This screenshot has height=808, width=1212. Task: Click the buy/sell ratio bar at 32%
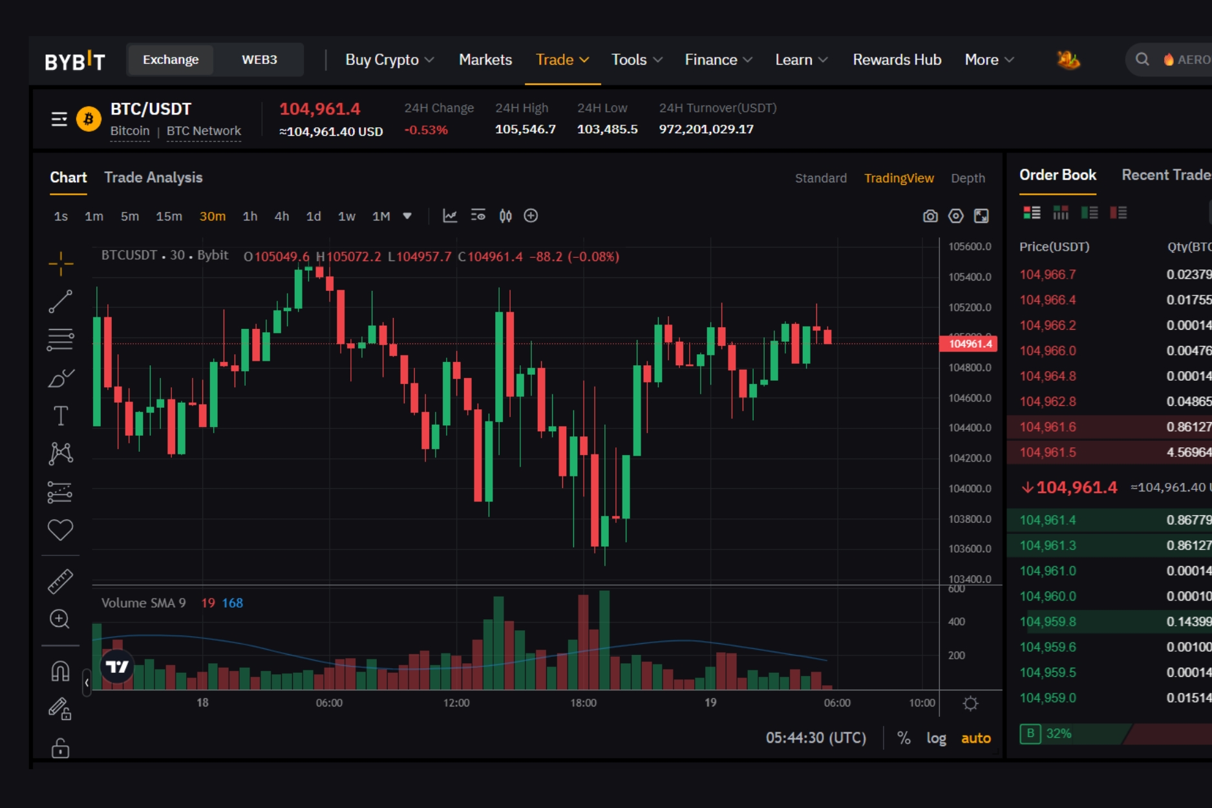coord(1115,734)
